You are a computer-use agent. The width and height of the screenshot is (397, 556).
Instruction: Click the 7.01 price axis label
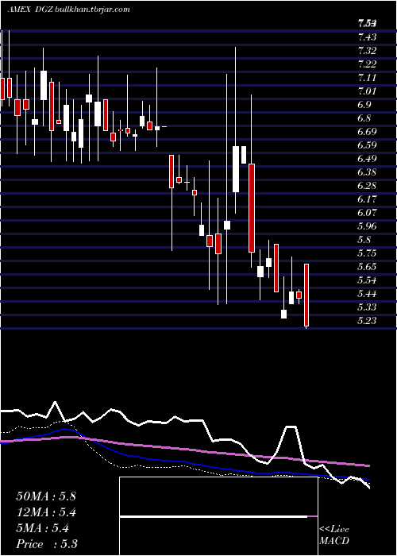(367, 91)
